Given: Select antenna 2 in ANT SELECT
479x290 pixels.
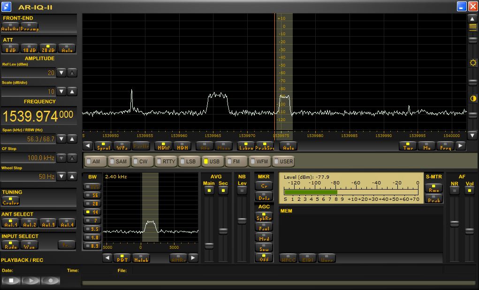Looking at the screenshot, I should pos(30,223).
